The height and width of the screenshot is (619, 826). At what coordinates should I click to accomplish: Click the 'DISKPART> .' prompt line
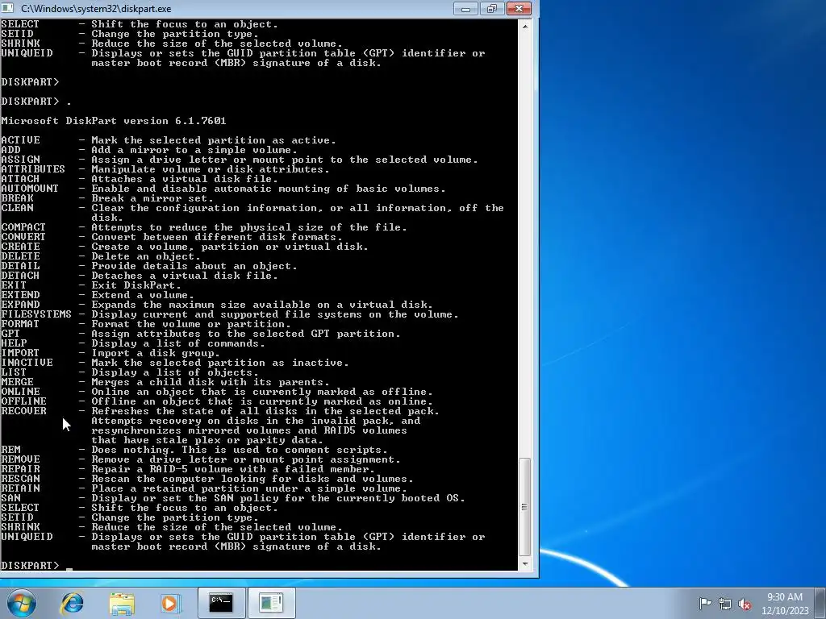pos(35,101)
